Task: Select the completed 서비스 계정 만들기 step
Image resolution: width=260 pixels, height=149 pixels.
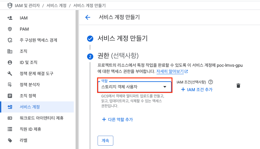Action: tap(123, 39)
